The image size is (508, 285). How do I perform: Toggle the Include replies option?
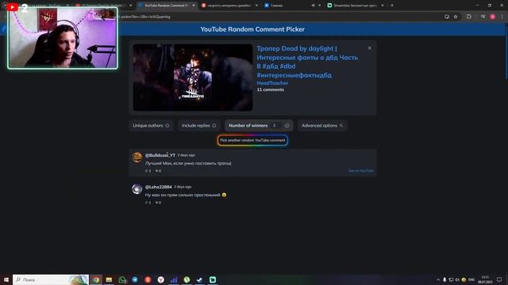(x=198, y=125)
